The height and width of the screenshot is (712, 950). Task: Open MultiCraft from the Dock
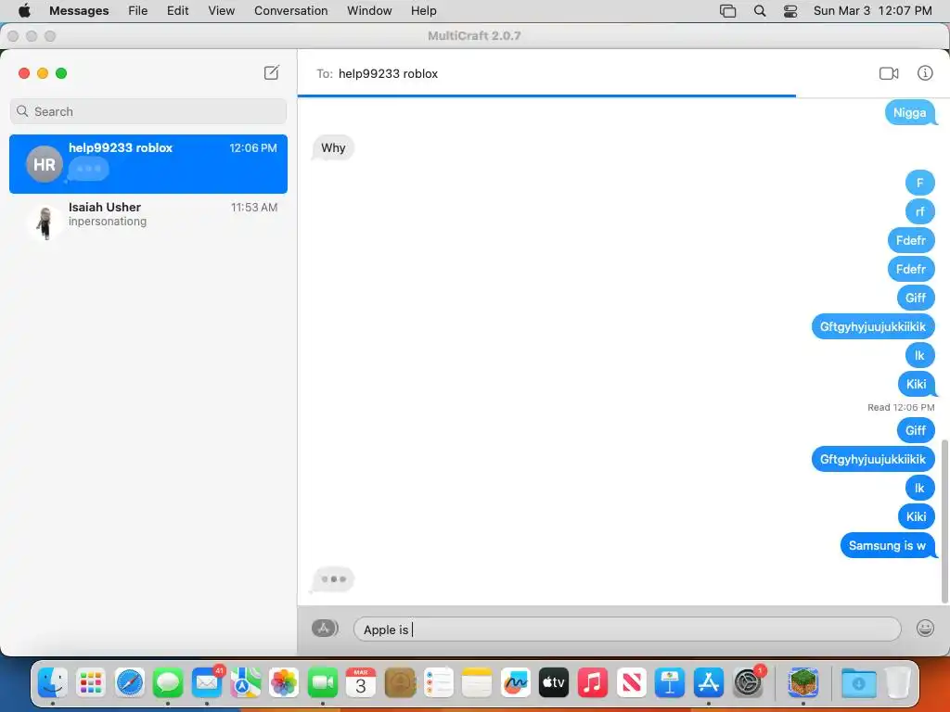click(803, 683)
